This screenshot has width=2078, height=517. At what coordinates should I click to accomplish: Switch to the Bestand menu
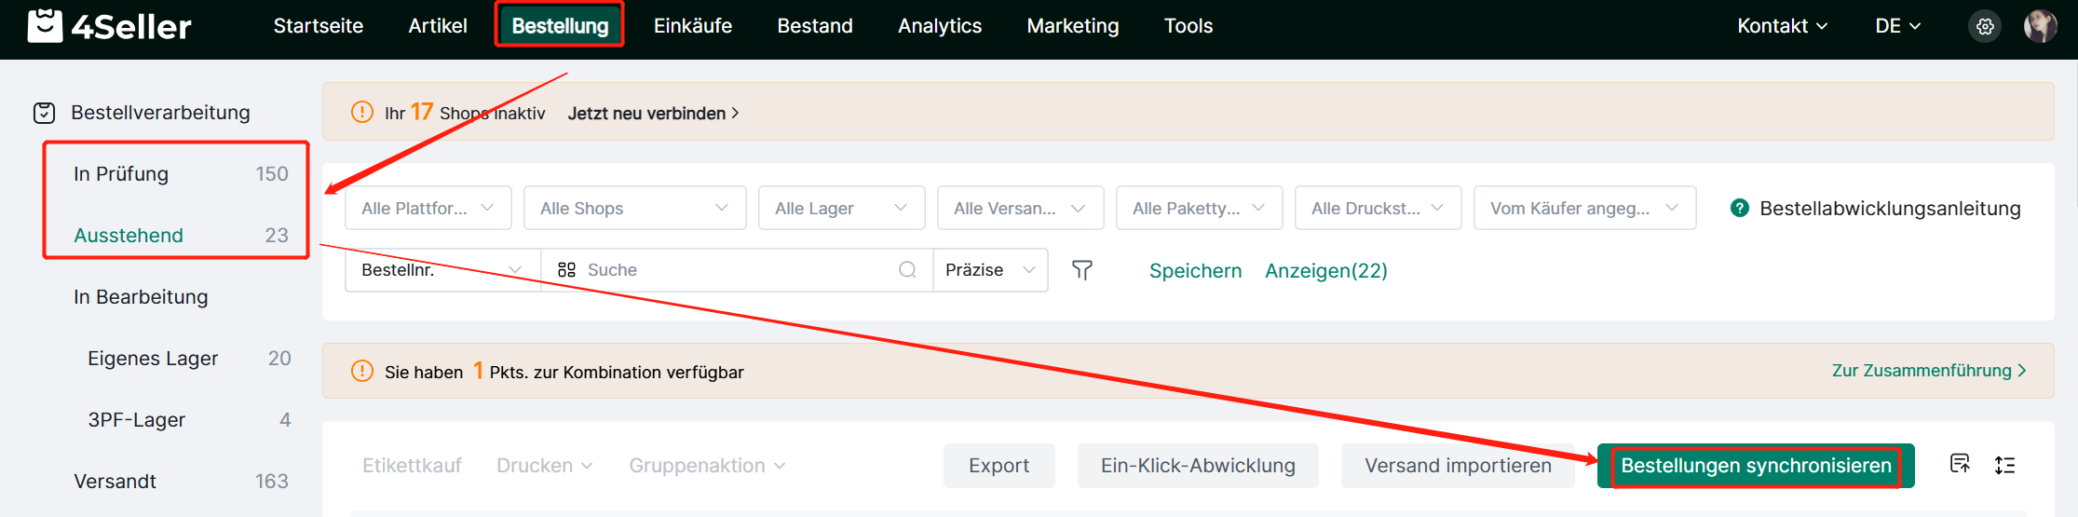(x=815, y=26)
